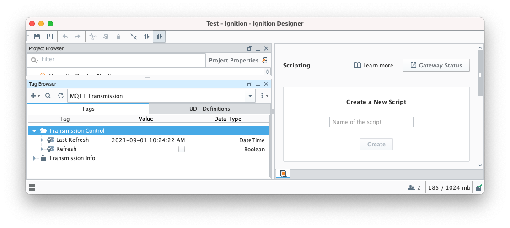
Task: Click the Create script button
Action: point(376,145)
